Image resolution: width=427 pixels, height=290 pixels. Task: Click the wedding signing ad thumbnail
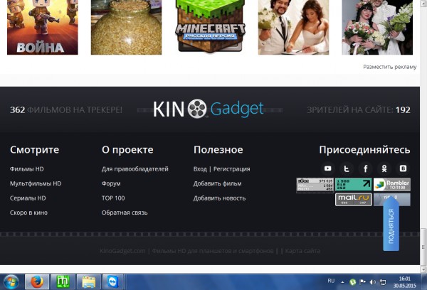coord(293,27)
